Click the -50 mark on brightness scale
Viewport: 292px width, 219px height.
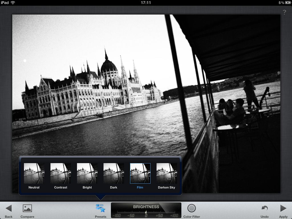(131, 215)
